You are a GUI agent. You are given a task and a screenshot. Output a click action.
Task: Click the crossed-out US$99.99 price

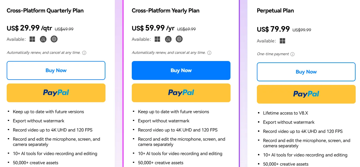point(302,30)
